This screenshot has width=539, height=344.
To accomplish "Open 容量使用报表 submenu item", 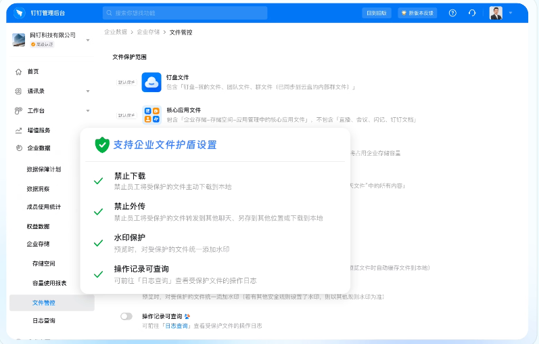I will [x=49, y=284].
